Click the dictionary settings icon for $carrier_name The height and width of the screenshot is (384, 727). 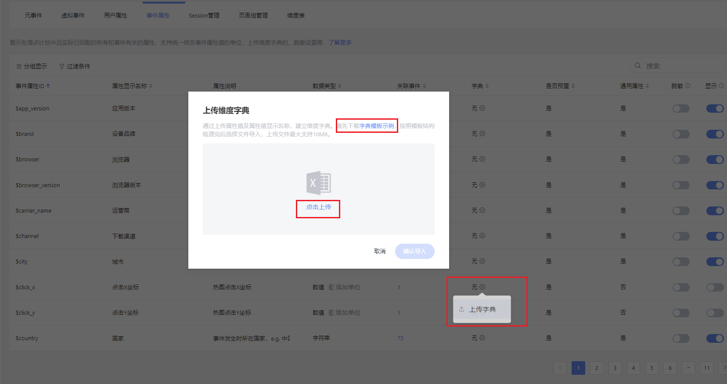coord(482,210)
